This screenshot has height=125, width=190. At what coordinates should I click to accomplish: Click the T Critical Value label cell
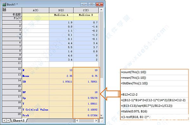pos(35,109)
